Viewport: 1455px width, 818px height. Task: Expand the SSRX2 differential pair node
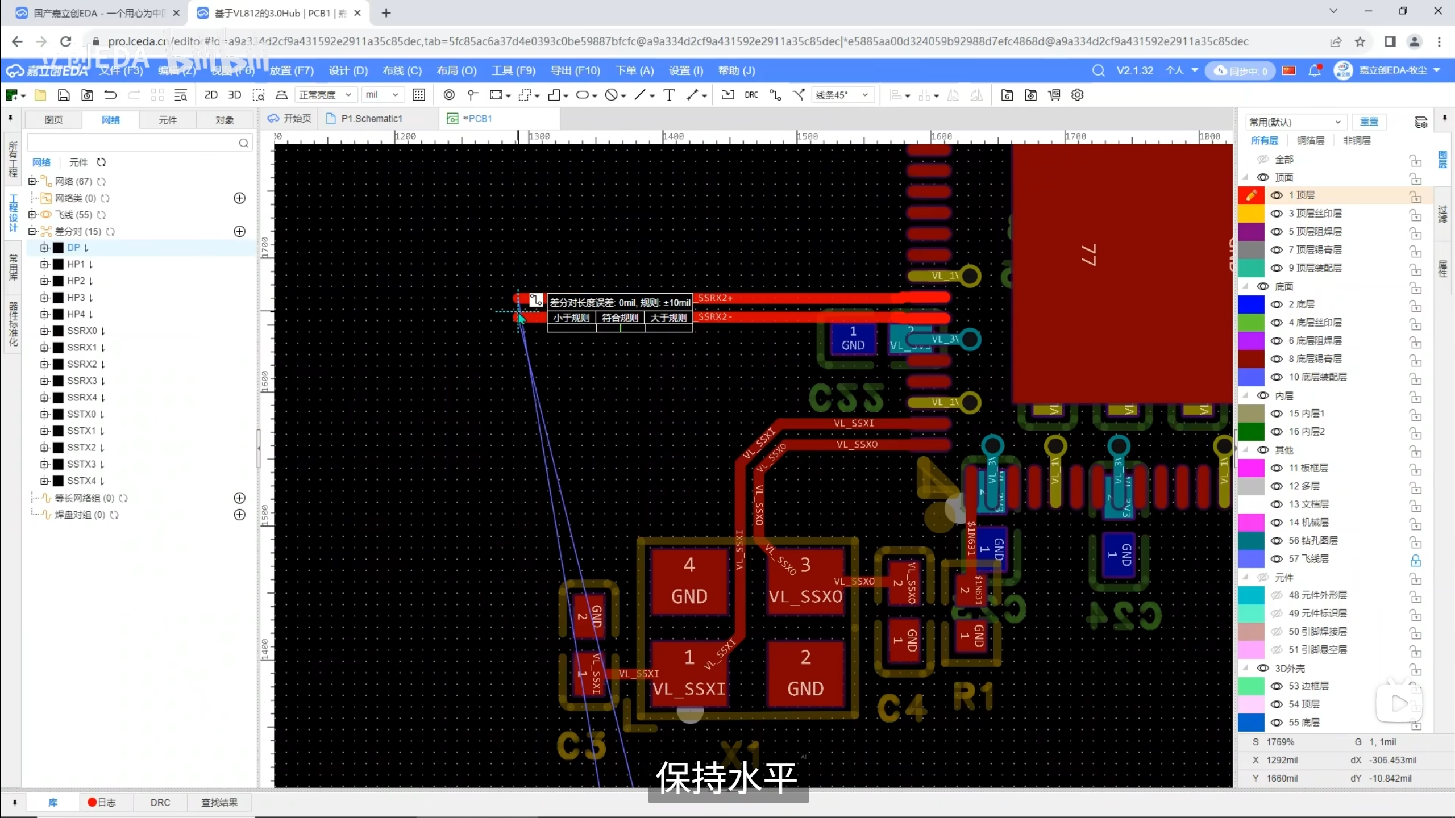(44, 364)
